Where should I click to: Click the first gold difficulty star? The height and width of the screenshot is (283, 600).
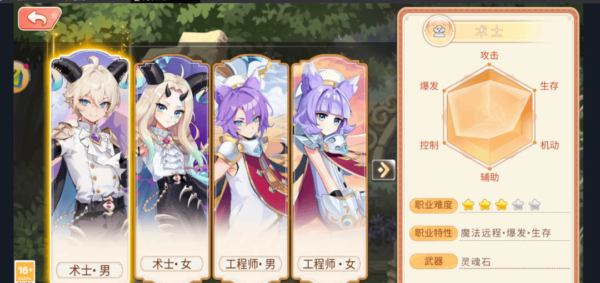[468, 205]
